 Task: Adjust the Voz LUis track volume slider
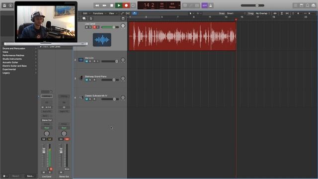[110, 61]
